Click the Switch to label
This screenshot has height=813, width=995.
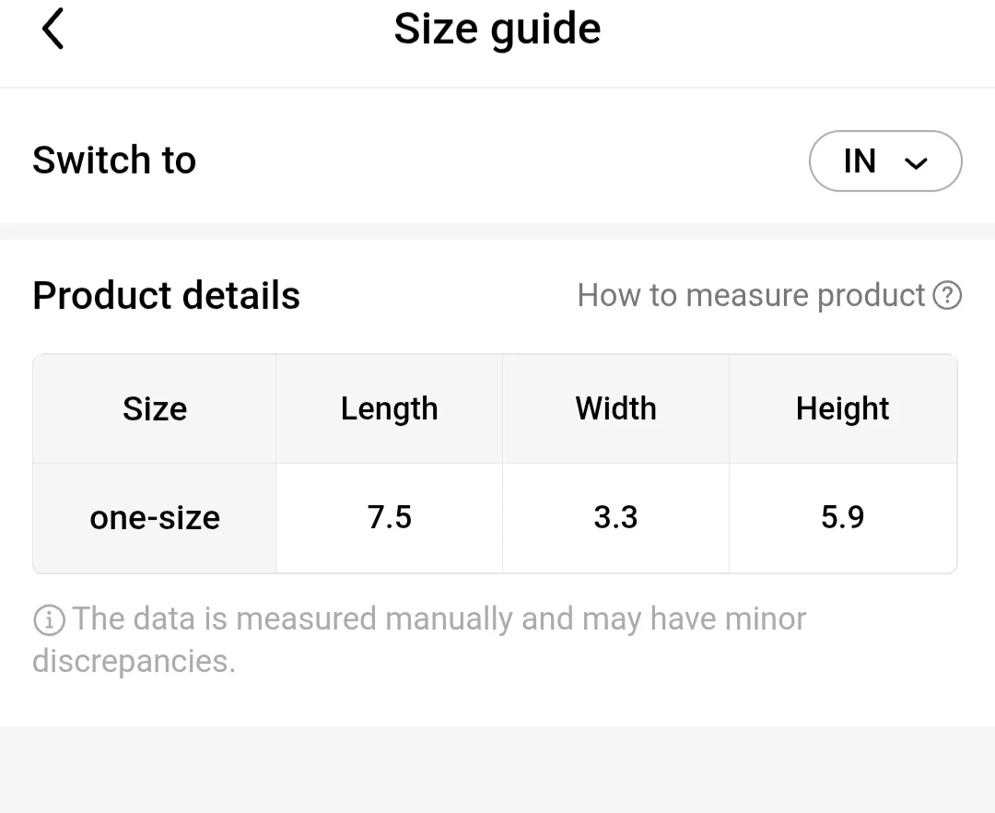coord(114,160)
